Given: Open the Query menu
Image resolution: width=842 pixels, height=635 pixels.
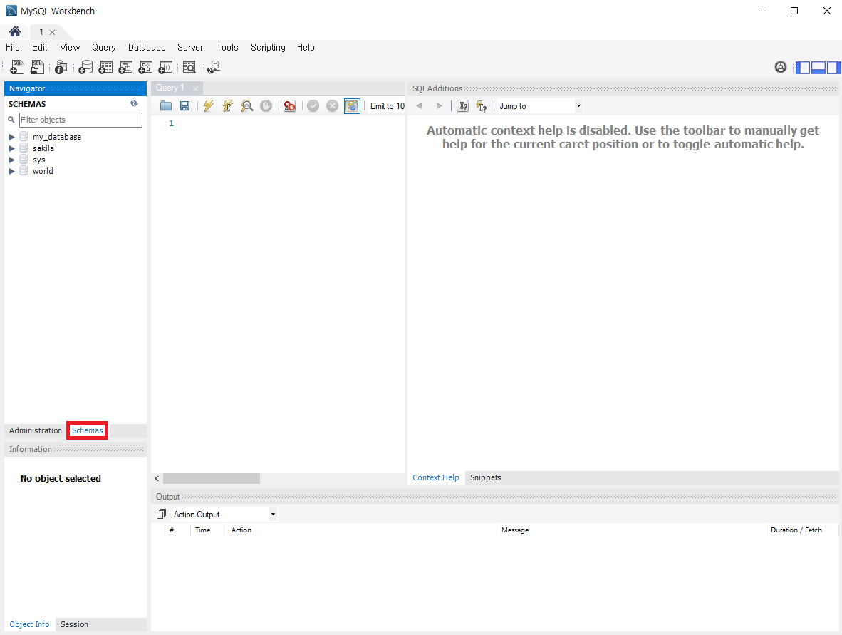Looking at the screenshot, I should (x=103, y=47).
